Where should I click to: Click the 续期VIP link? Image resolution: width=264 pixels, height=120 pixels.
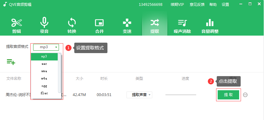pos(177,5)
